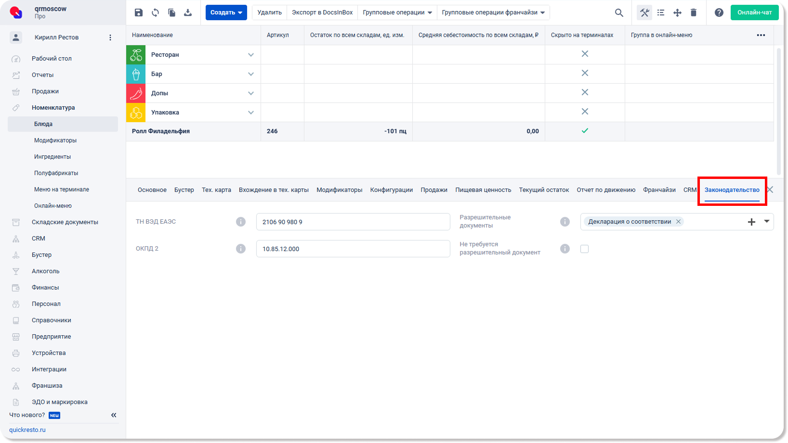This screenshot has width=788, height=443.
Task: Click the info icon next to ОКПД 2
Action: (x=241, y=249)
